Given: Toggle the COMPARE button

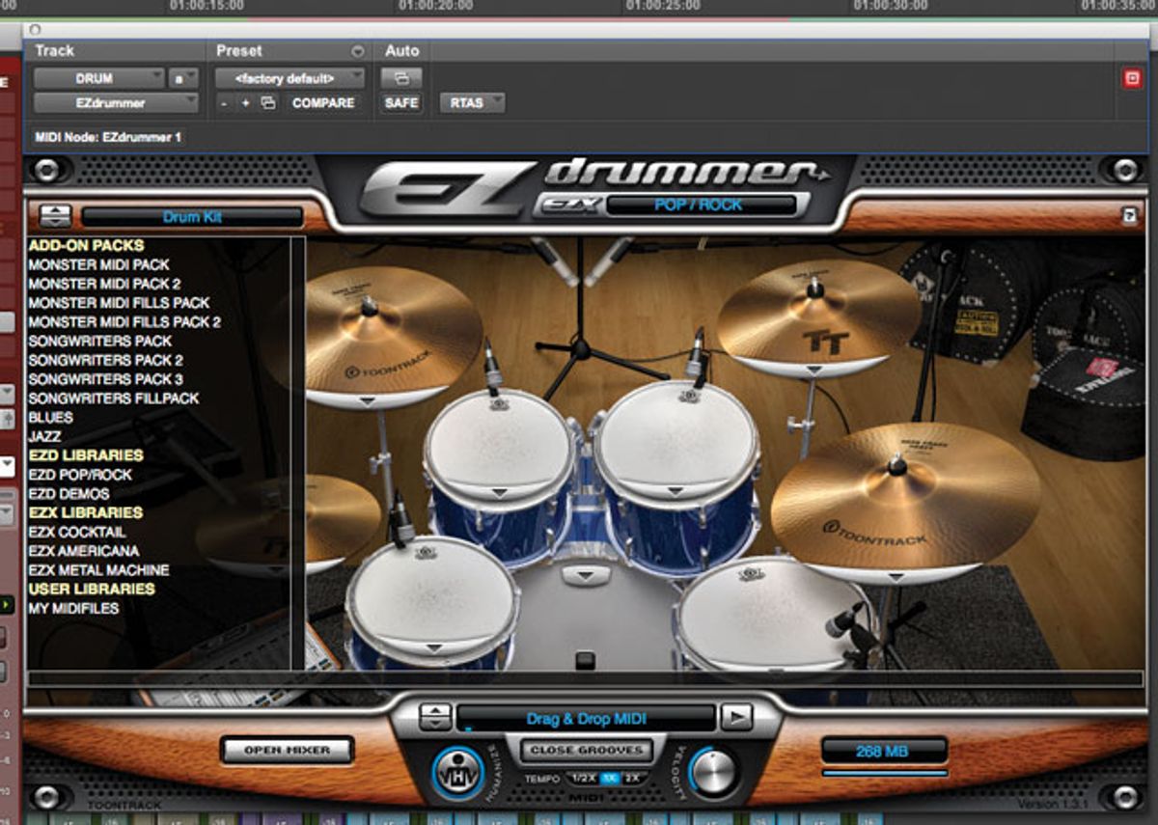Looking at the screenshot, I should pyautogui.click(x=323, y=102).
